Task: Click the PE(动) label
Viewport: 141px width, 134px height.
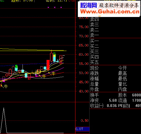Action: (124, 106)
